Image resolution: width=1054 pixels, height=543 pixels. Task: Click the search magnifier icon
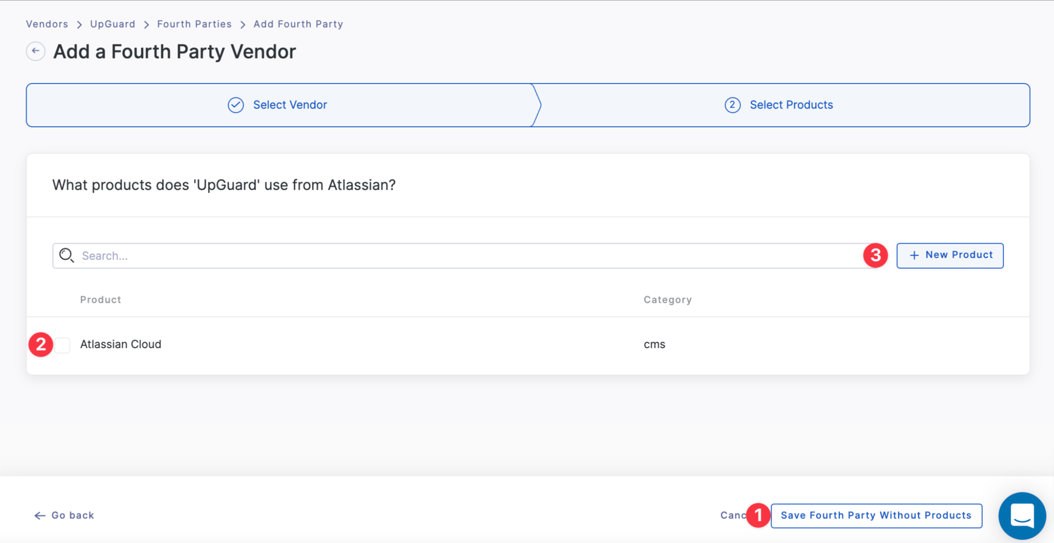pyautogui.click(x=67, y=255)
